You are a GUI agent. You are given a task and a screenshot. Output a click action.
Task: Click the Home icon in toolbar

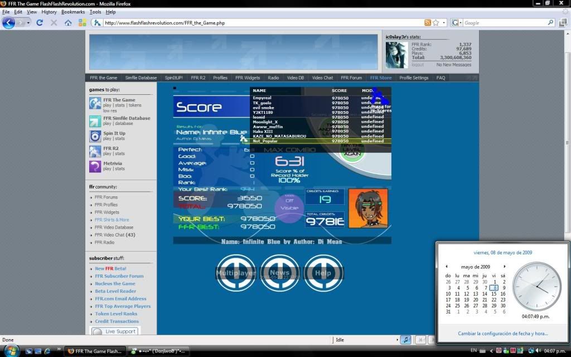pos(68,23)
